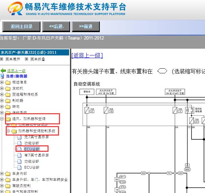
Task: Click the 返回主目录 button
Action: point(21,27)
